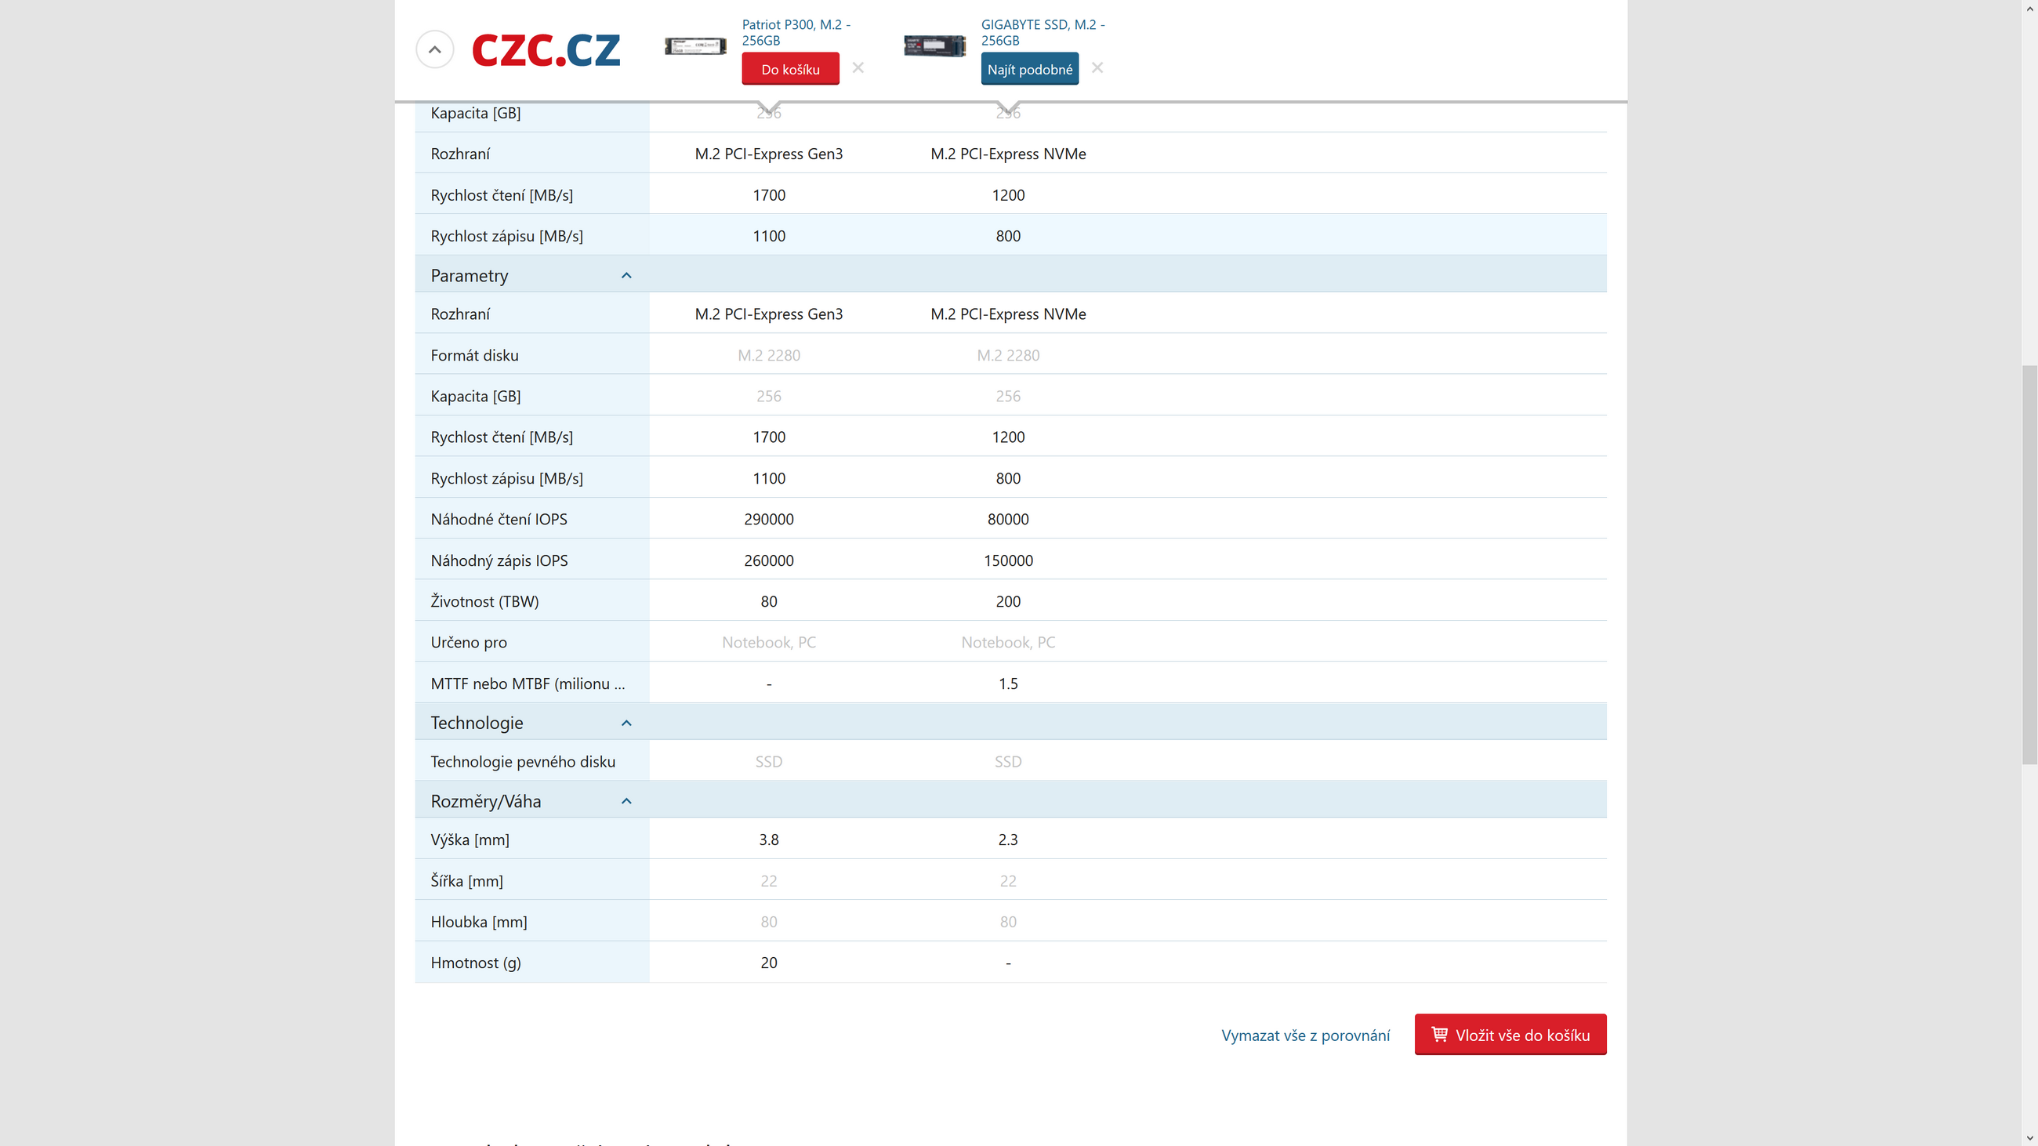The width and height of the screenshot is (2038, 1146).
Task: Click the Parametry section header label
Action: pos(470,275)
